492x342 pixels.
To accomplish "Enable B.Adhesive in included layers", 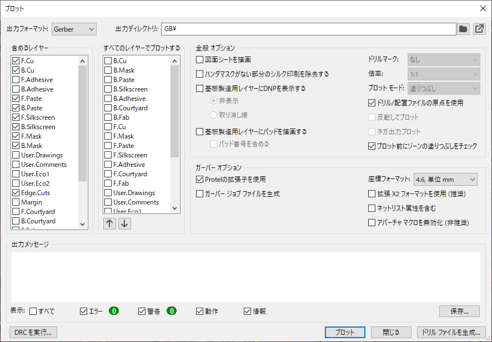I will 16,89.
